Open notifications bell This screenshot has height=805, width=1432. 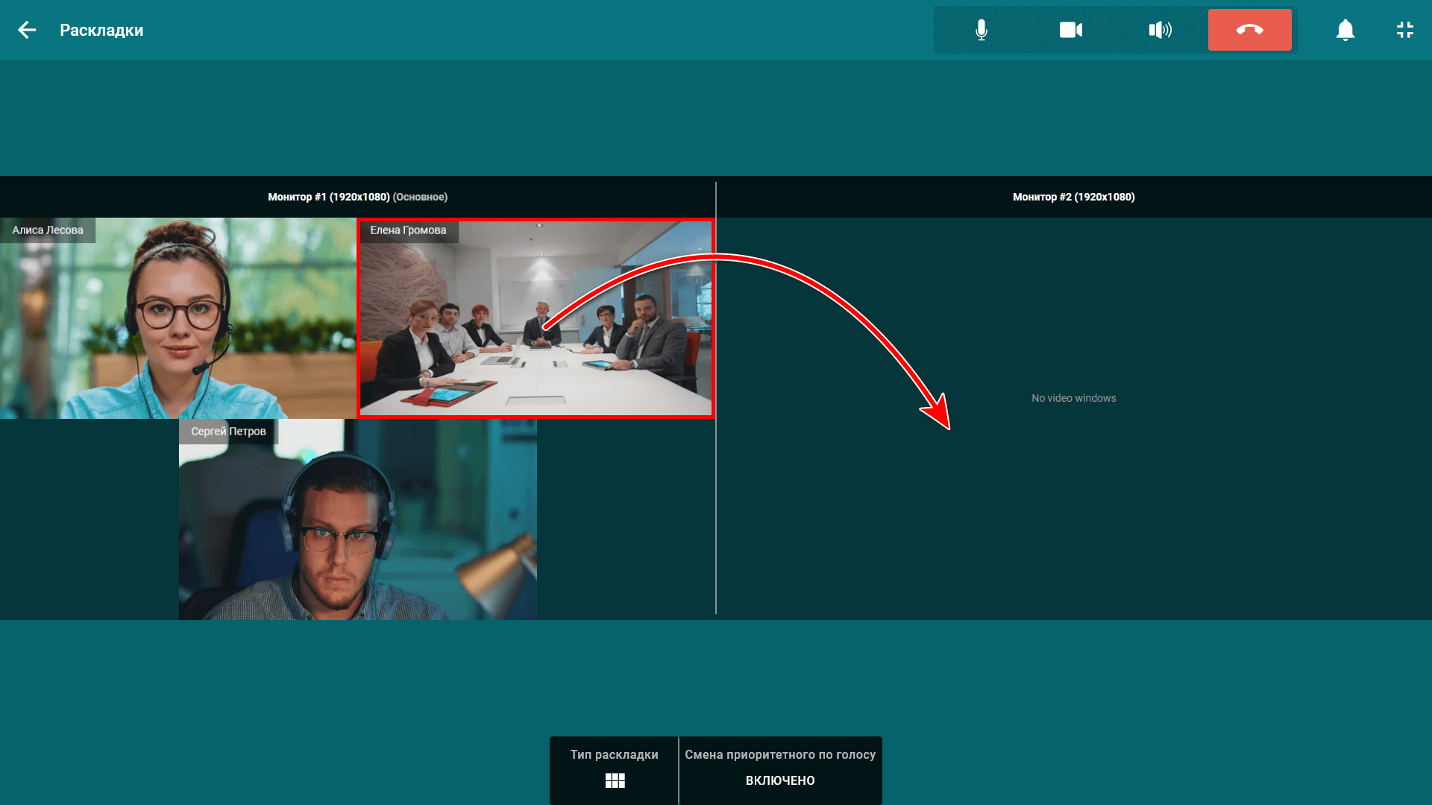(1345, 30)
